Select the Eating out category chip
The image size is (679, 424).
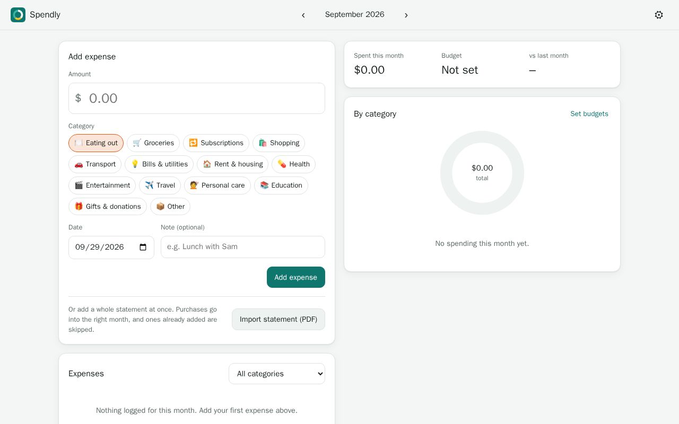[x=96, y=143]
